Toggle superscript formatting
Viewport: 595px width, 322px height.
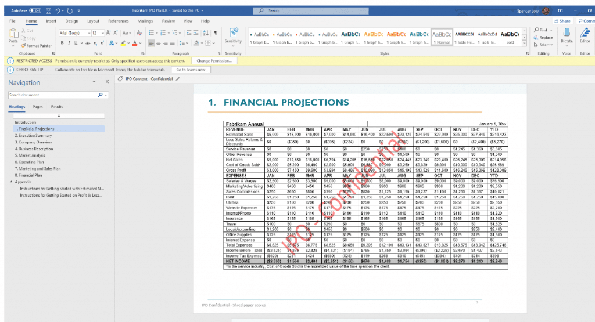pyautogui.click(x=102, y=43)
